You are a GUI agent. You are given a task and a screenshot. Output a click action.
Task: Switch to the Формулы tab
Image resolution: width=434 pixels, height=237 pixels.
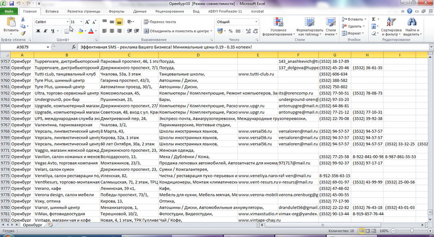(116, 11)
